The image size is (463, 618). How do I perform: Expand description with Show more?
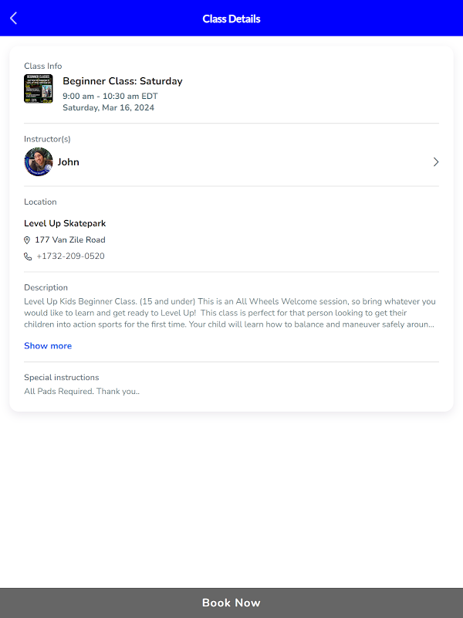pos(48,345)
